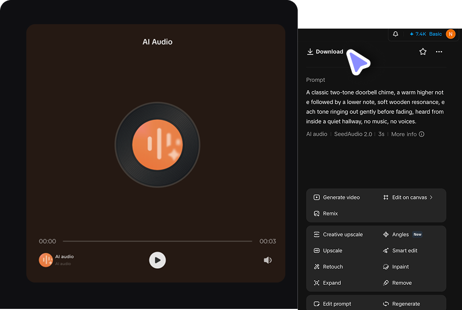Click the Edit prompt icon
This screenshot has width=462, height=310.
317,304
